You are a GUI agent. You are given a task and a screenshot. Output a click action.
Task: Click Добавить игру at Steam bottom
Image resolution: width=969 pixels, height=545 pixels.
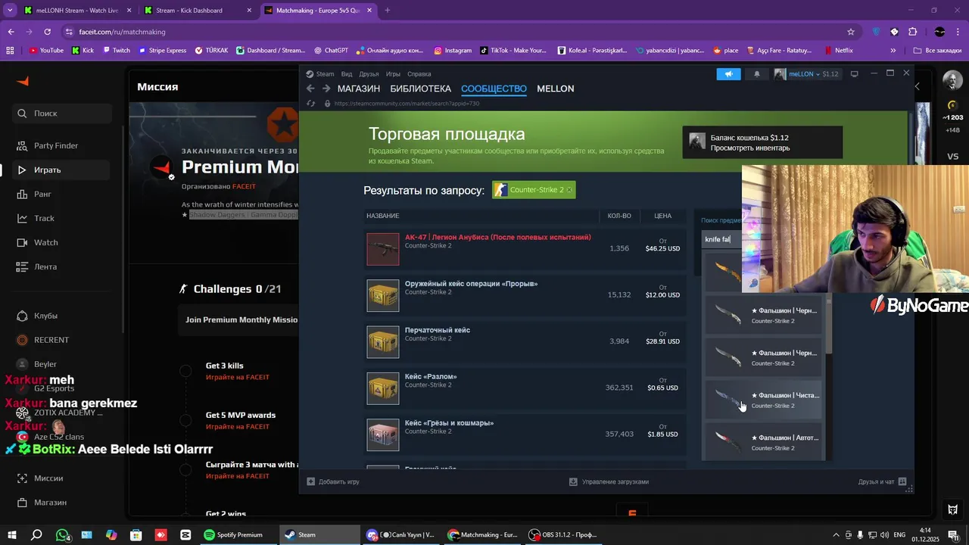coord(333,481)
